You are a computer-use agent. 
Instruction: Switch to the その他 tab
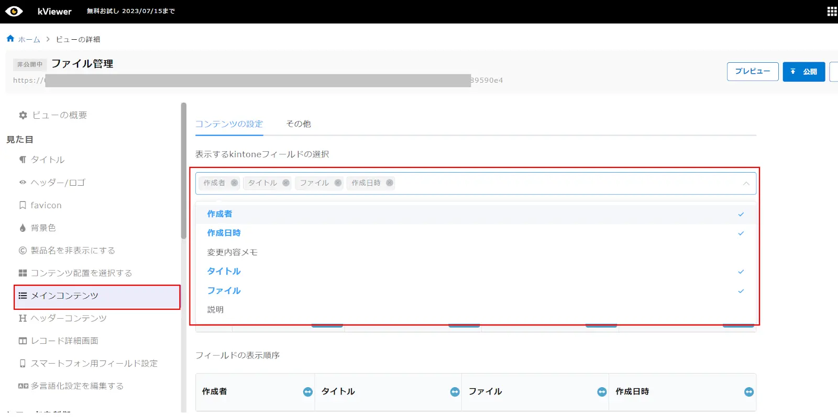[x=299, y=124]
